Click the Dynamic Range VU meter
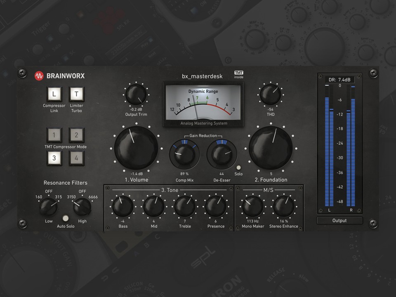Viewport: 396px width, 297px height. 203,104
